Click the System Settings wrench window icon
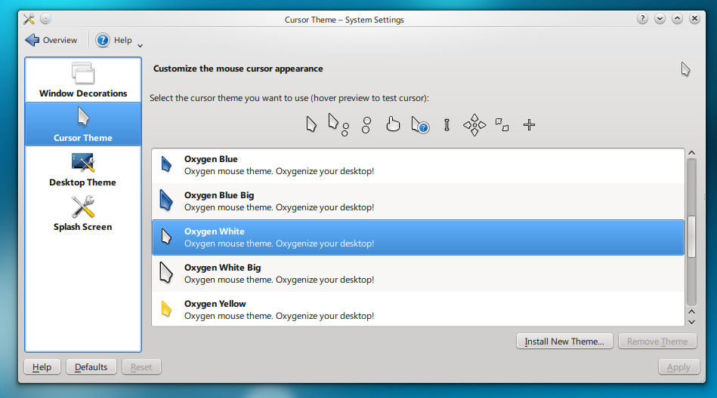The image size is (717, 398). pos(29,19)
